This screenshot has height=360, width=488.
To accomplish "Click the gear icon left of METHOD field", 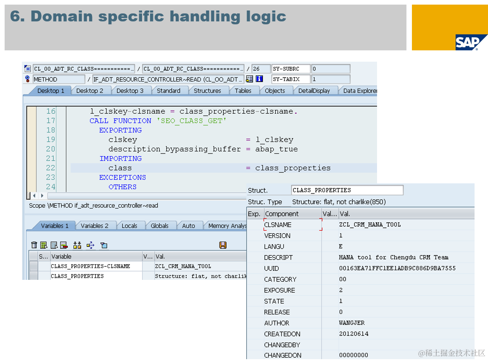I will (x=27, y=79).
